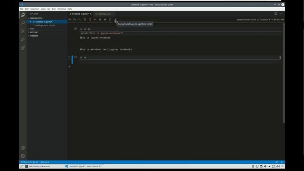Screen dimensions: 304x171
Task: Interrupt the kernel with red stop icon
Action: [90, 19]
